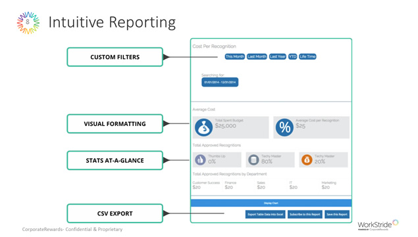Click Export Table Data into Excel

pyautogui.click(x=265, y=215)
